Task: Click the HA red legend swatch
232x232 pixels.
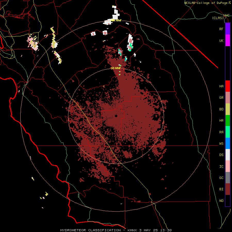Action: click(228, 86)
